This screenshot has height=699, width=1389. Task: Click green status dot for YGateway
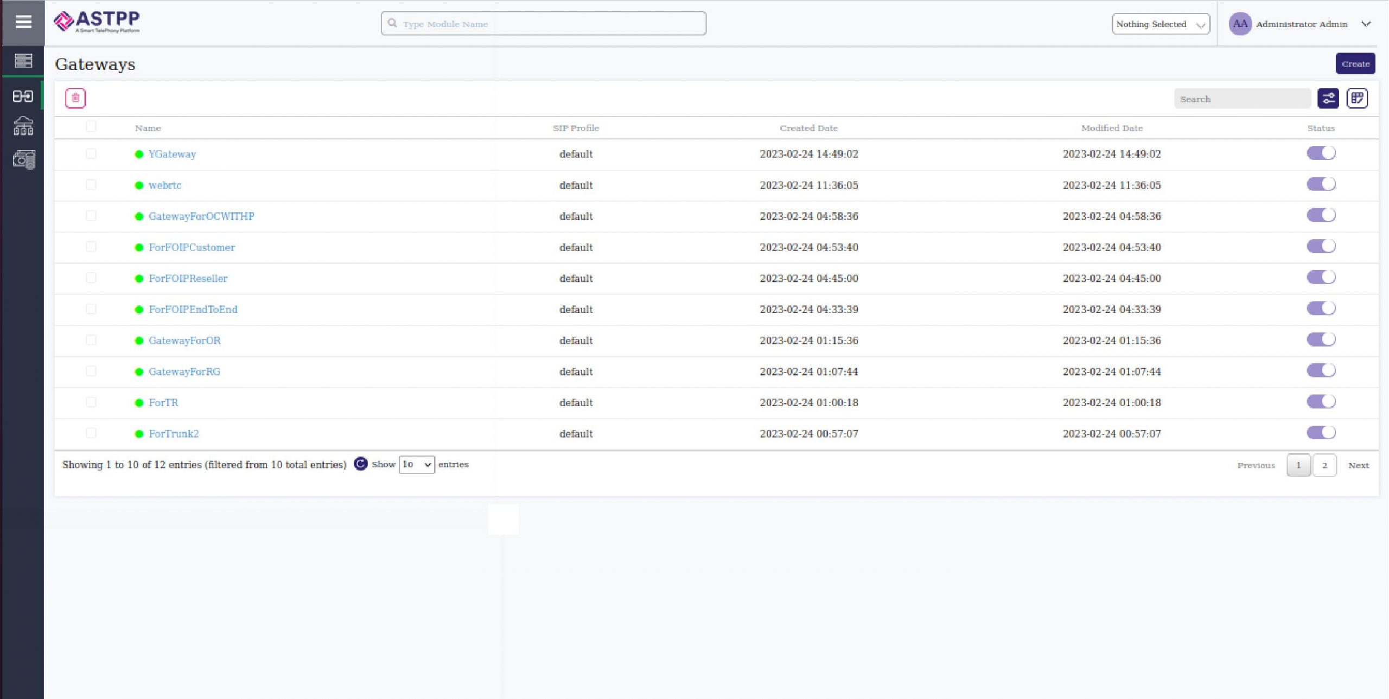click(x=139, y=155)
